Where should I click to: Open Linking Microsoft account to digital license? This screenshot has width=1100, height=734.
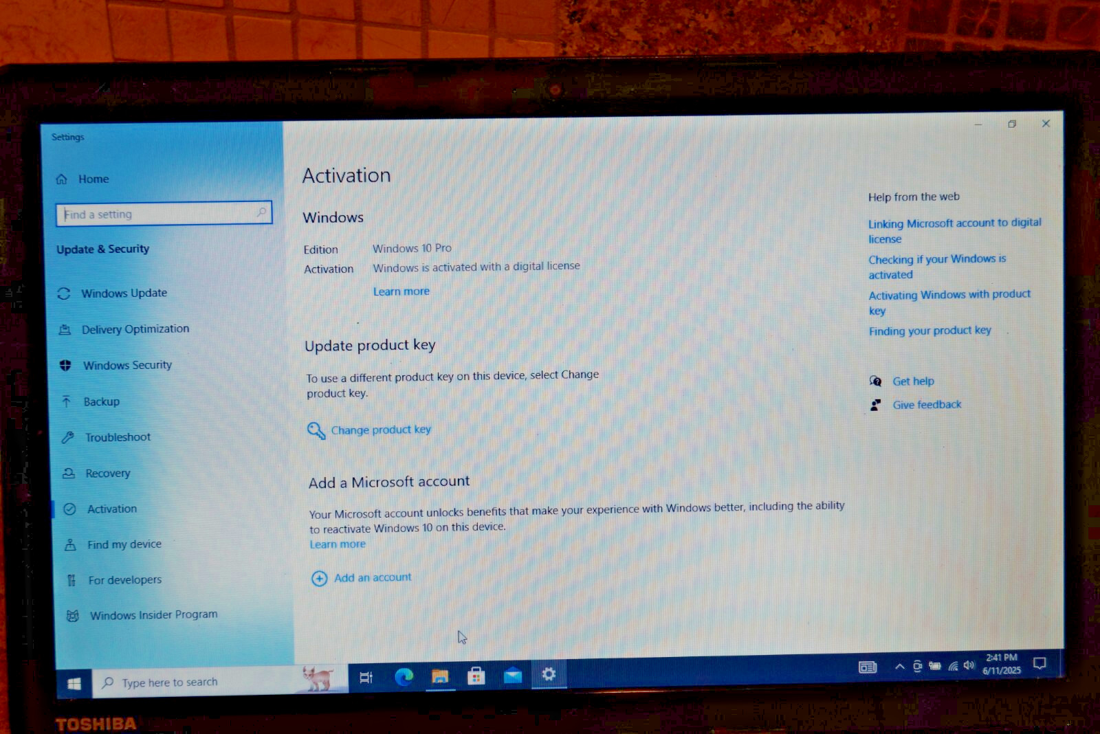point(954,231)
